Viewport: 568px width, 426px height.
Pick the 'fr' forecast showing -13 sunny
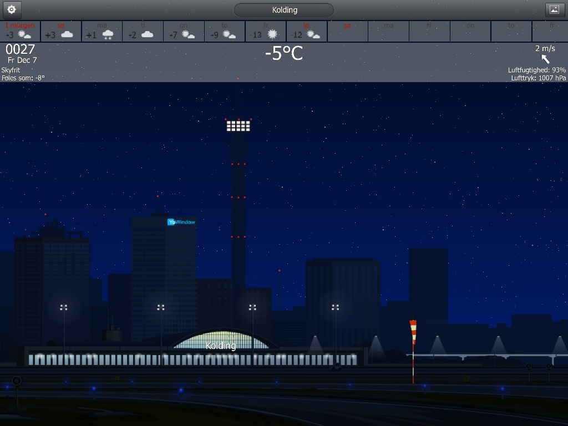(x=266, y=31)
